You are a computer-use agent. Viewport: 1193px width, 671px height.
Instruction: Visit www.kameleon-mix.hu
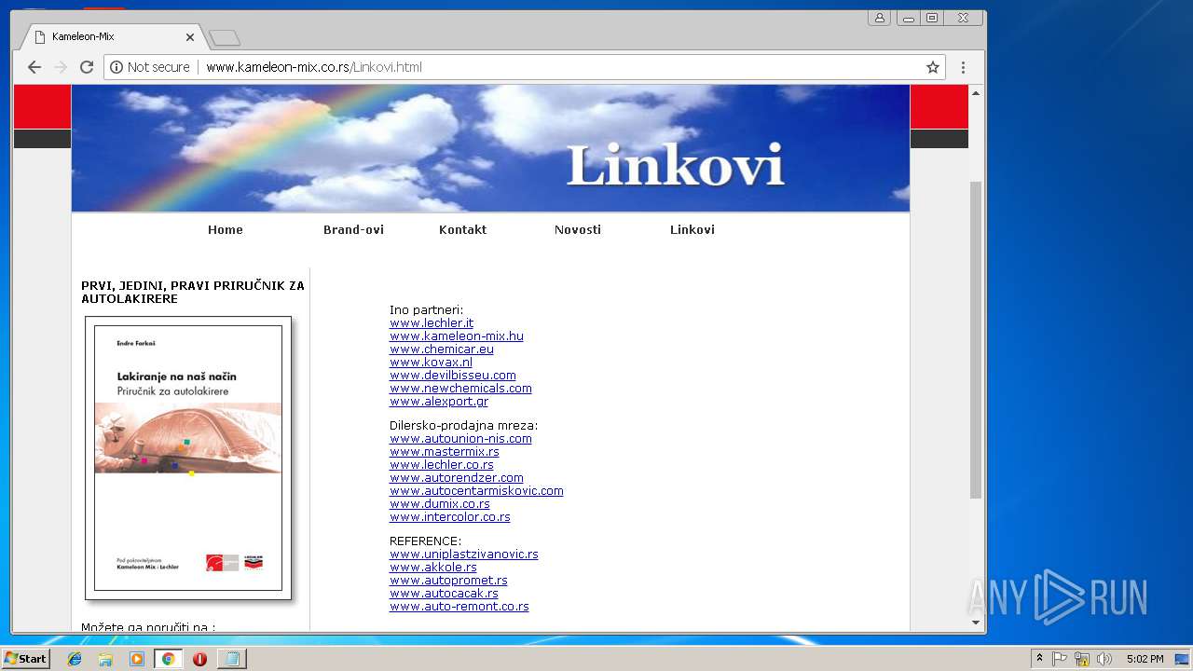[457, 336]
